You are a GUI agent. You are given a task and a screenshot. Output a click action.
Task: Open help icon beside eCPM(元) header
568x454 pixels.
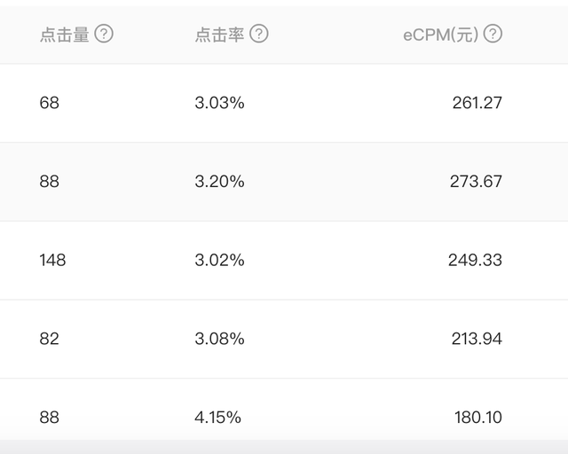click(x=493, y=34)
